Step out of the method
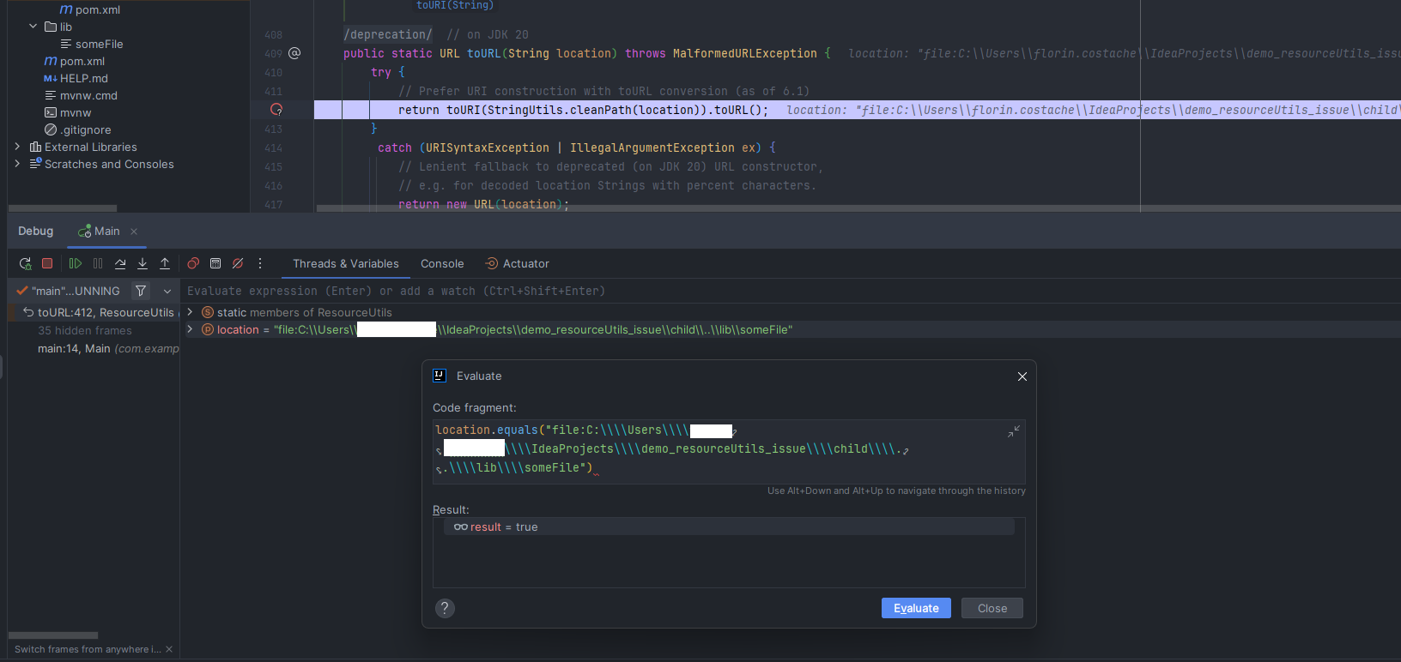Screen dimensions: 1401x662 pyautogui.click(x=165, y=263)
